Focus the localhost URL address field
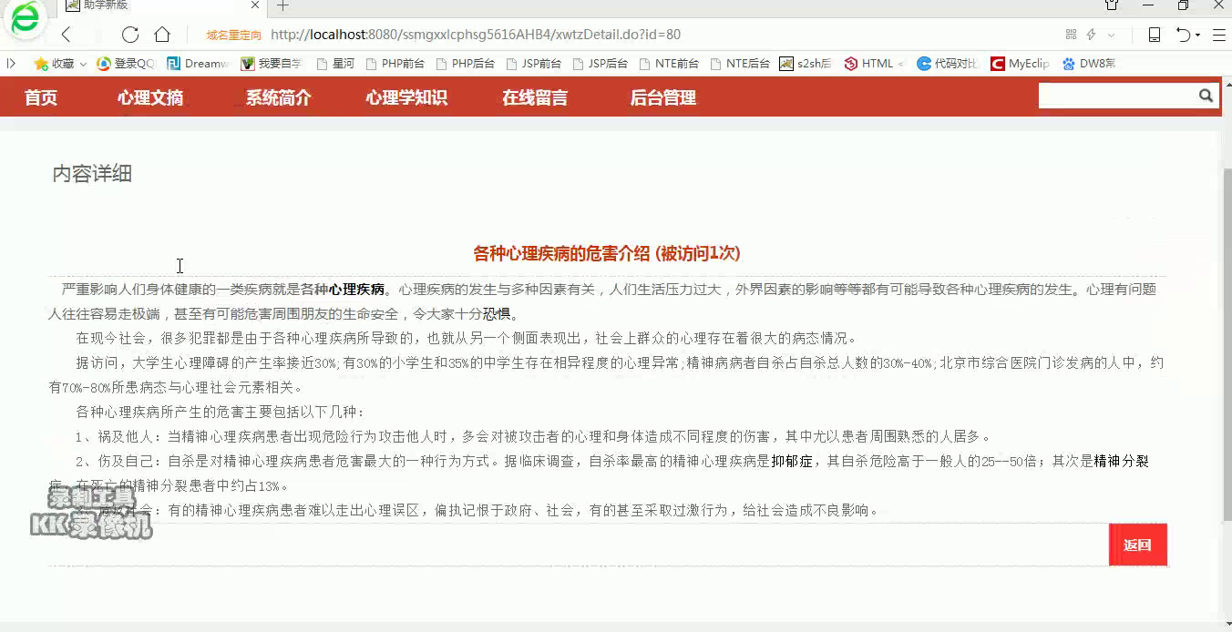Viewport: 1232px width, 632px height. point(476,35)
